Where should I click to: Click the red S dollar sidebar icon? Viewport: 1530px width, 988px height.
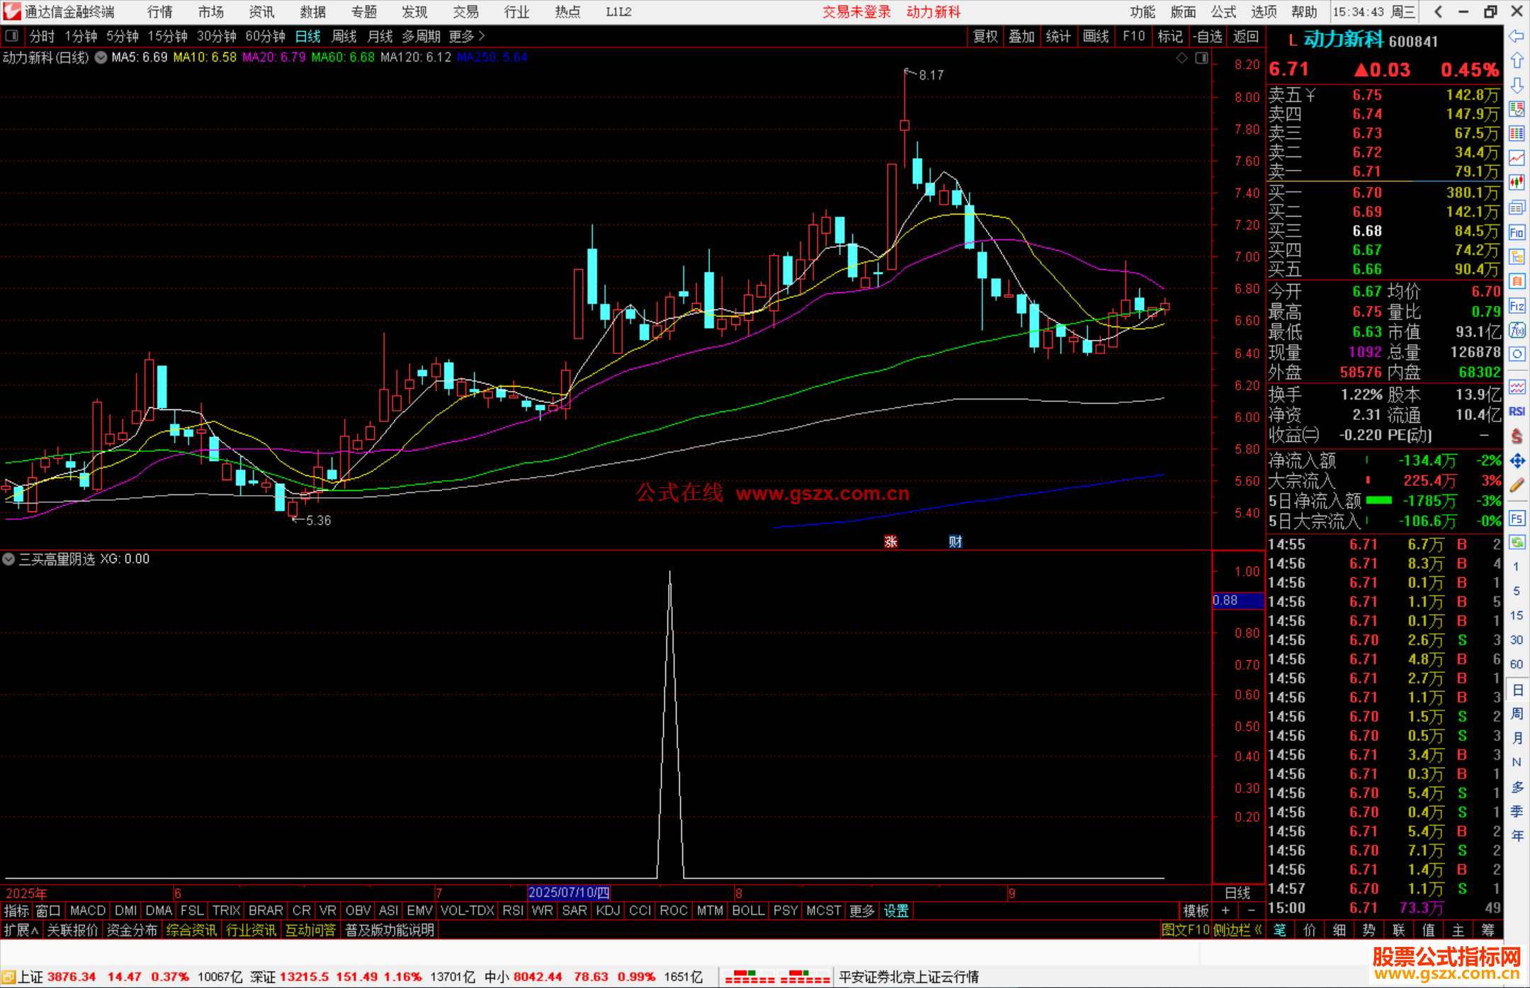coord(1517,436)
